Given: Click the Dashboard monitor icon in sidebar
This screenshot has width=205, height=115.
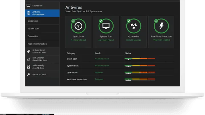Looking at the screenshot, I should (x=28, y=6).
